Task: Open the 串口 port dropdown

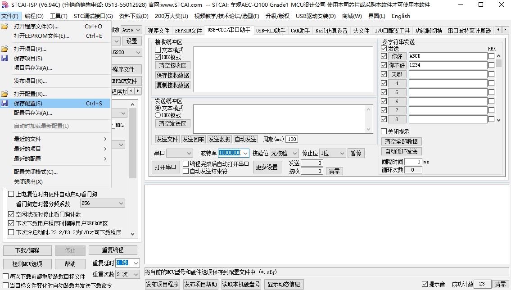Action: point(180,153)
